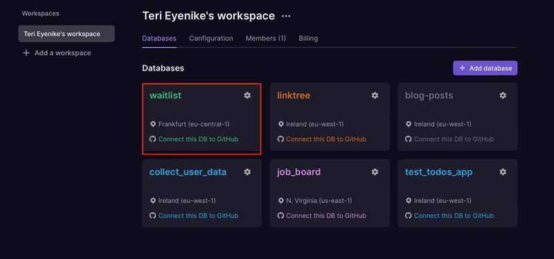The width and height of the screenshot is (554, 259).
Task: Click Ireland (eu-west-1) text in linktree card
Action: (x=315, y=125)
